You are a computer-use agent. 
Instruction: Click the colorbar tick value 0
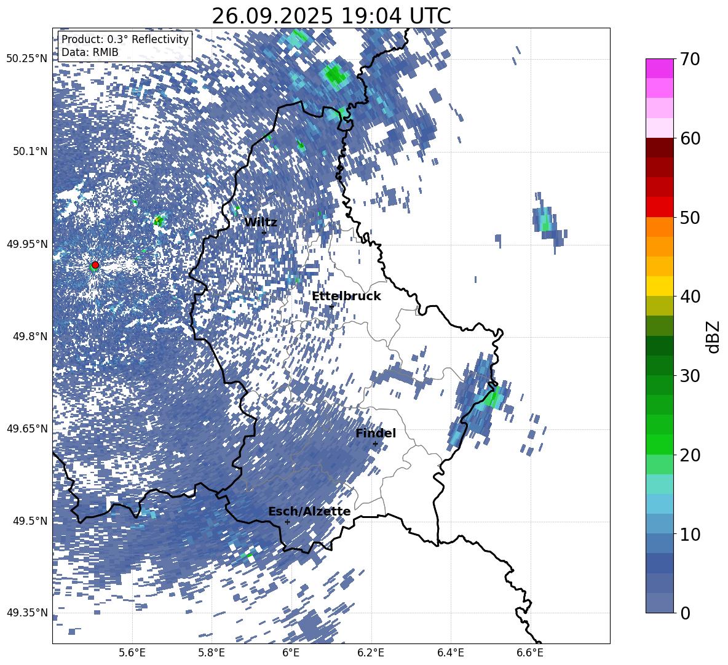click(685, 613)
